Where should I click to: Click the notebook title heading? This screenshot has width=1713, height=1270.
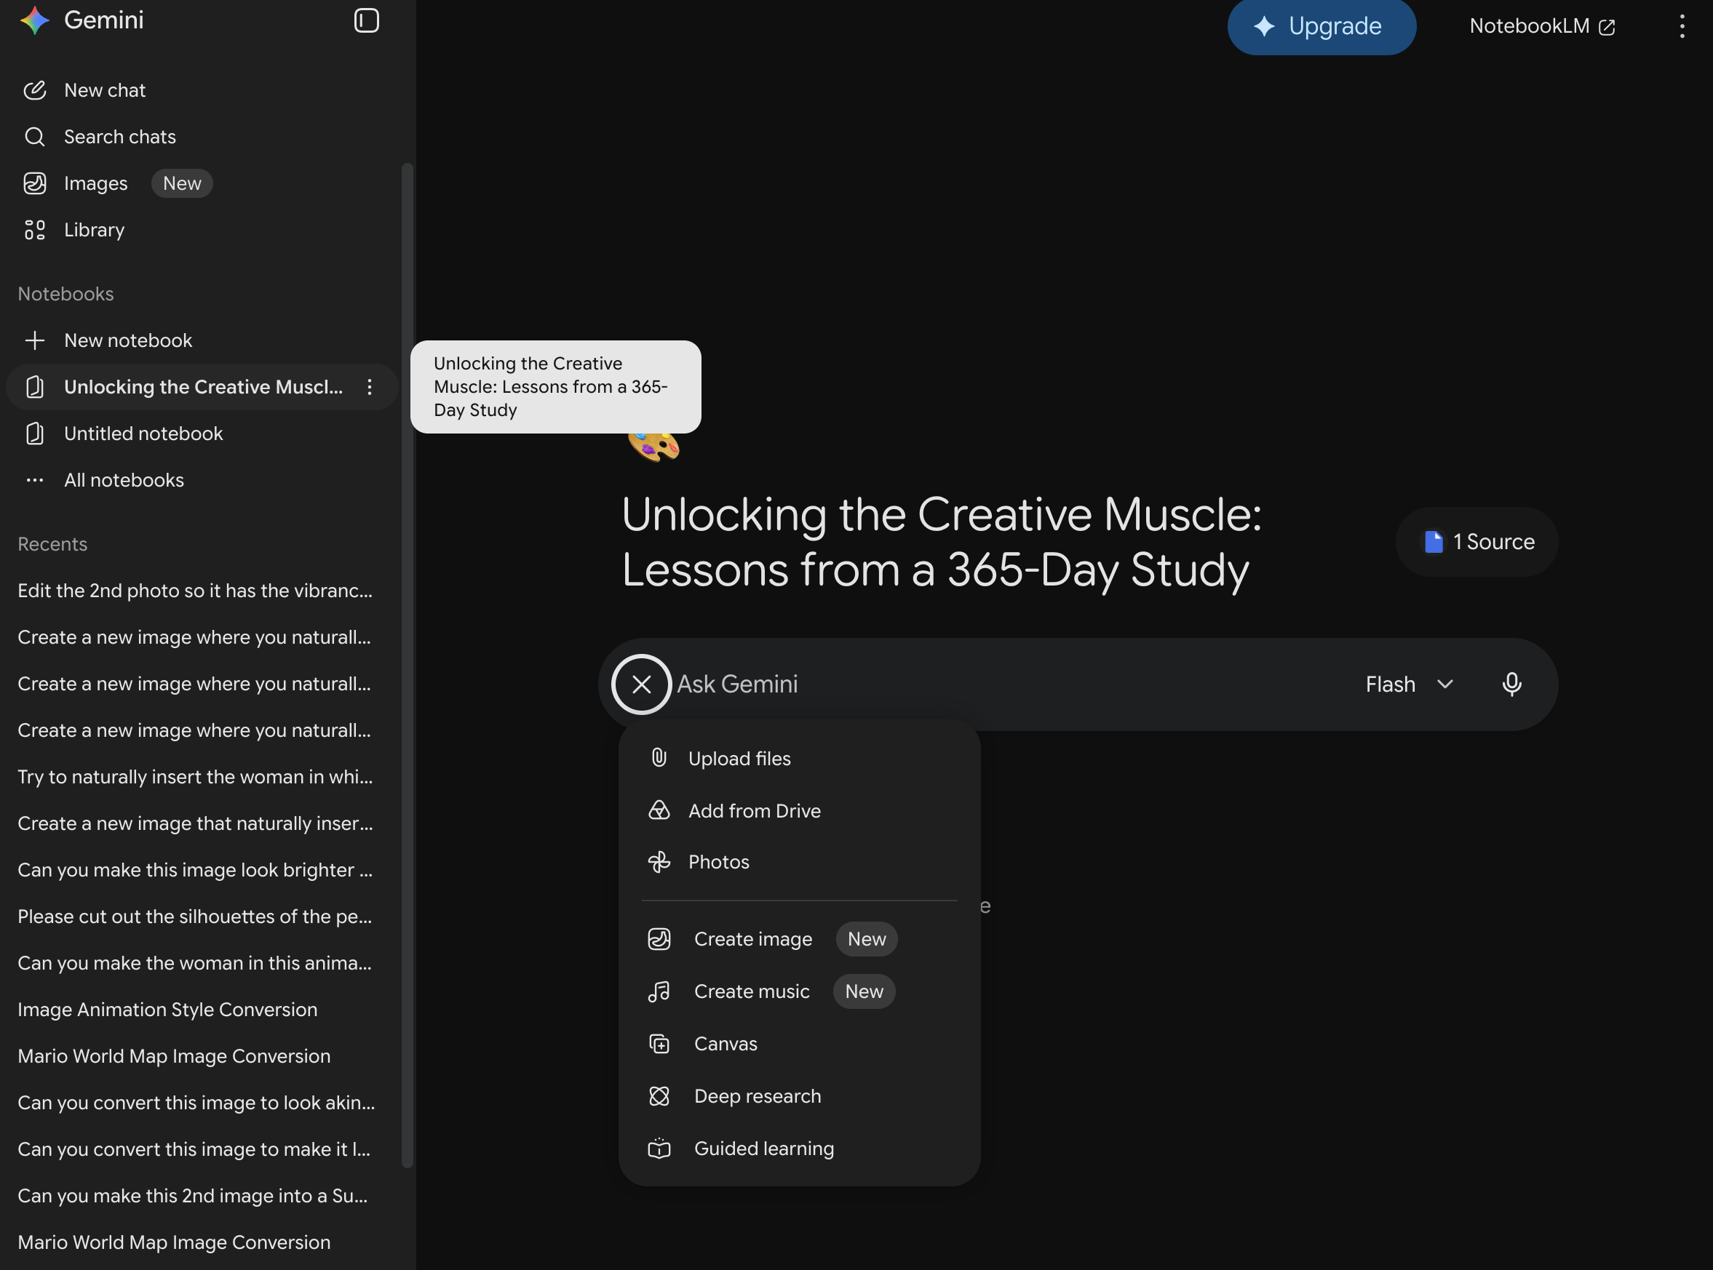pyautogui.click(x=942, y=542)
